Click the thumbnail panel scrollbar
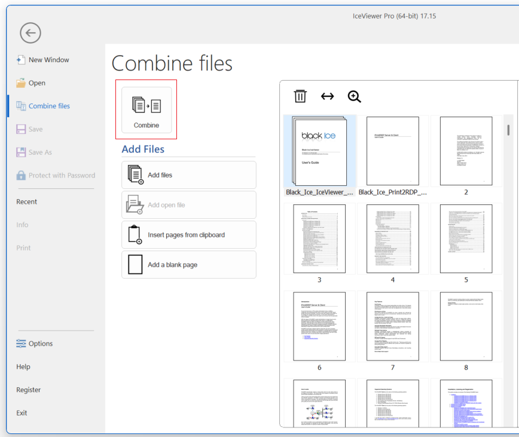 click(508, 130)
